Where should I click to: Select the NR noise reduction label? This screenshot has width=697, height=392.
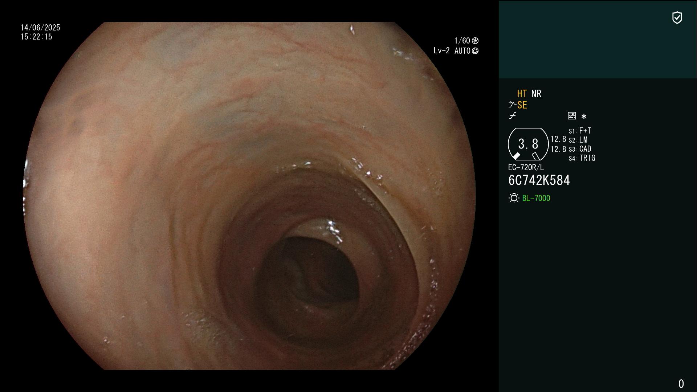[536, 94]
